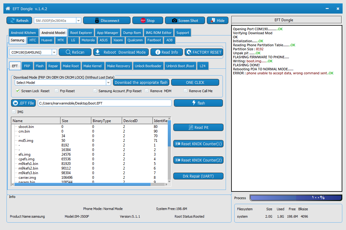Switch to Android Kitchen tab
This screenshot has width=346, height=230.
click(x=23, y=33)
